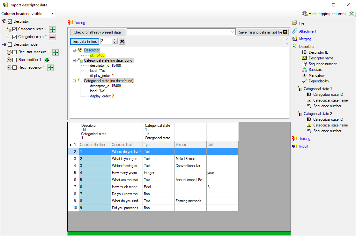
Task: Toggle the Categorical state 2 checkbox
Action: [15, 37]
